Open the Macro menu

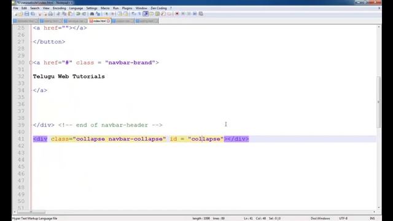105,8
